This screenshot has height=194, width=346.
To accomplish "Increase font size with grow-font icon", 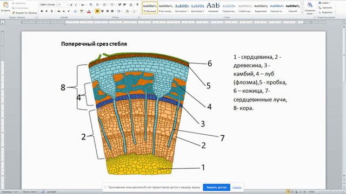I will pos(71,5).
